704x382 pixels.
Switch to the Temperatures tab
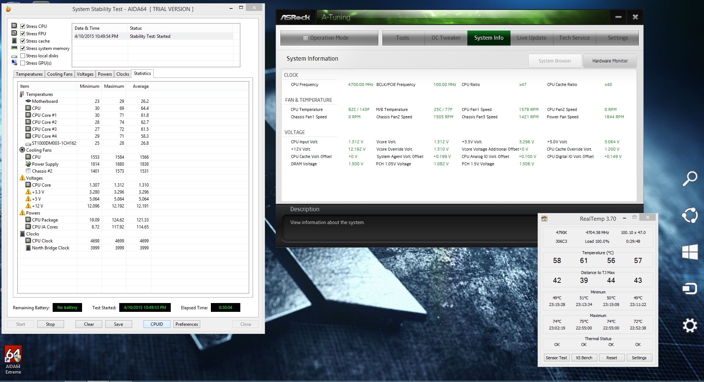click(29, 74)
